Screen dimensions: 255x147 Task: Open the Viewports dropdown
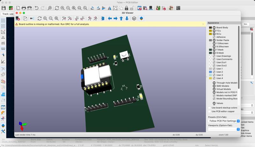pyautogui.click(x=224, y=129)
